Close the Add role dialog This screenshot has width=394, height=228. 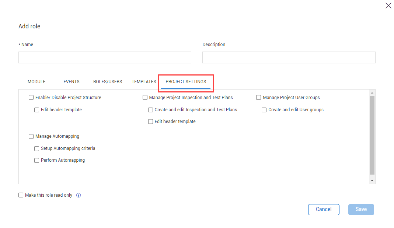pyautogui.click(x=388, y=6)
